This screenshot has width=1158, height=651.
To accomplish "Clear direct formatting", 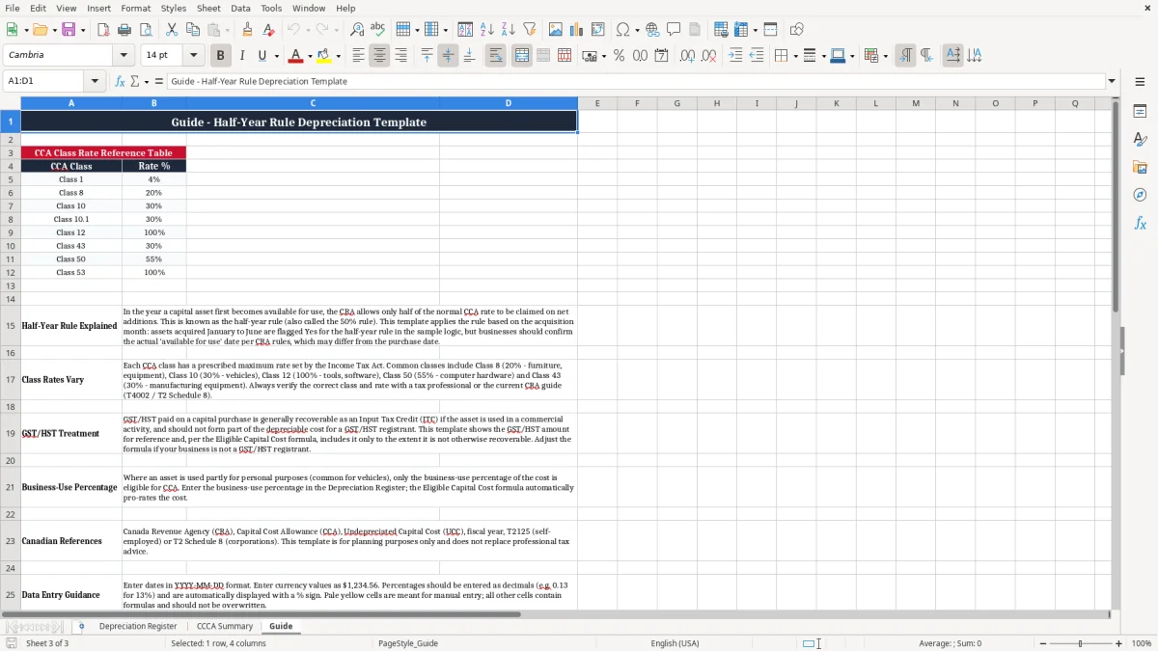I will (269, 30).
